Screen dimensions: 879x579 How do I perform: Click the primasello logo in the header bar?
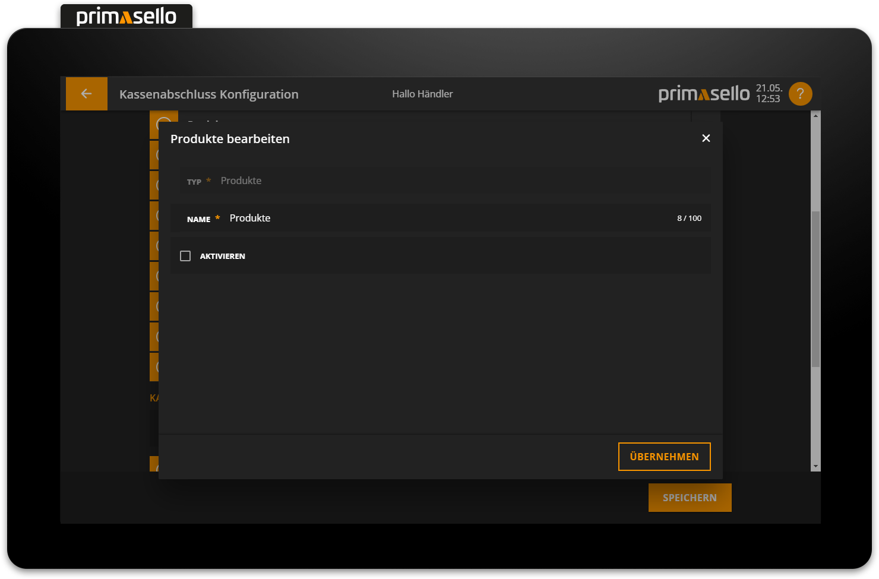click(704, 93)
